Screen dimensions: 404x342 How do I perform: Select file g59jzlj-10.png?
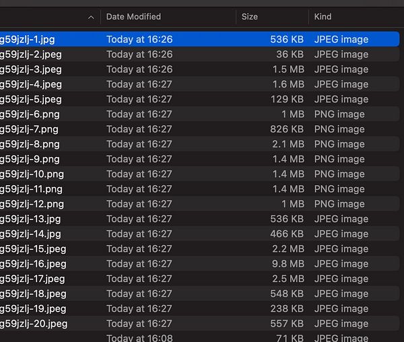(200, 174)
